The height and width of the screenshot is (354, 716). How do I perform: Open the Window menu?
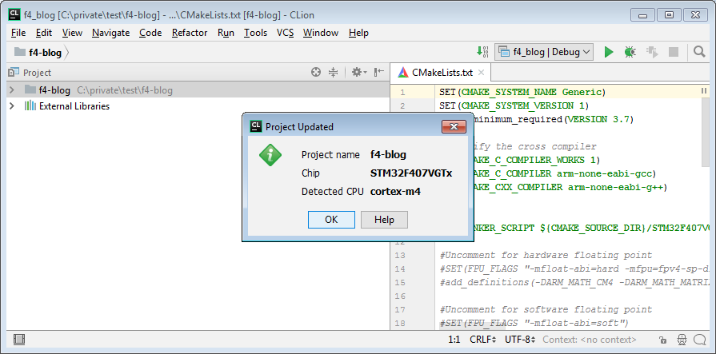click(321, 33)
